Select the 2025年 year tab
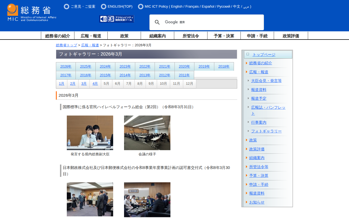The image size is (349, 218). pyautogui.click(x=86, y=66)
